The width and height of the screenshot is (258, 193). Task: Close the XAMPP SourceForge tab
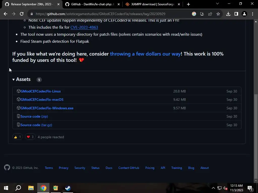[179, 4]
